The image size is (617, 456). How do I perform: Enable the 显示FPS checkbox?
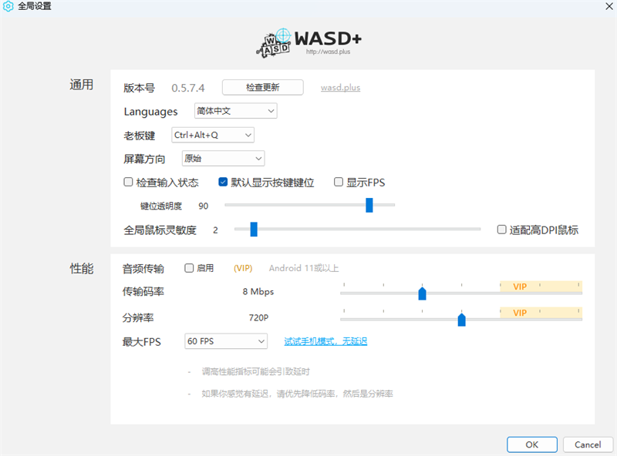point(339,181)
